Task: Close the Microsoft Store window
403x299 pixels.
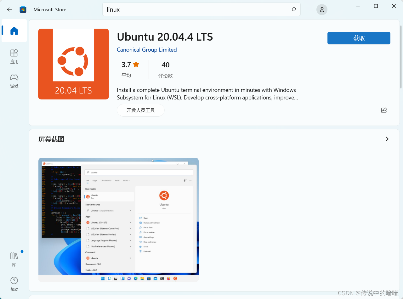Action: click(x=394, y=6)
